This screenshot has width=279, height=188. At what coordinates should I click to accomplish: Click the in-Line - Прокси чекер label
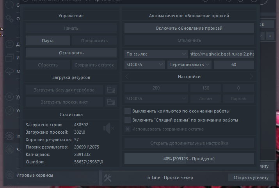(170, 178)
